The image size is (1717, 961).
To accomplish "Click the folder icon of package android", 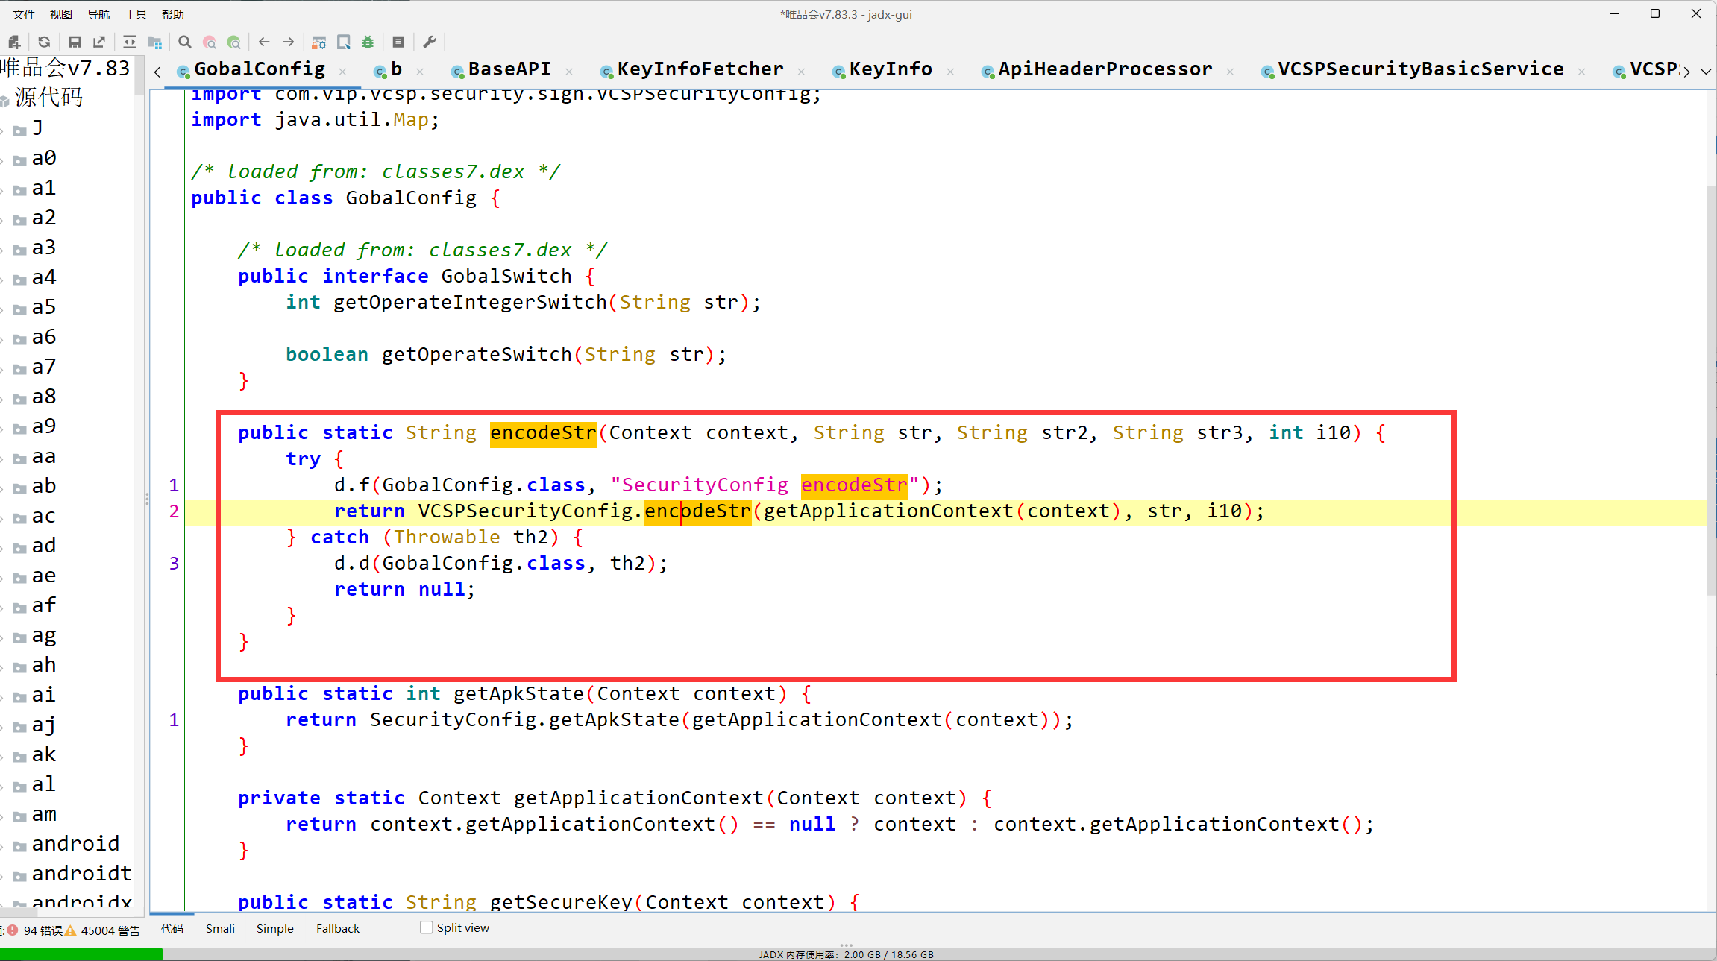I will 20,845.
